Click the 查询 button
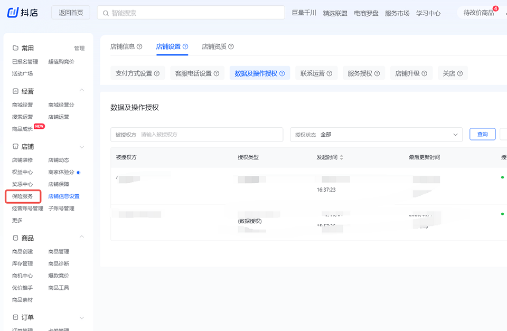507x331 pixels. (x=482, y=135)
